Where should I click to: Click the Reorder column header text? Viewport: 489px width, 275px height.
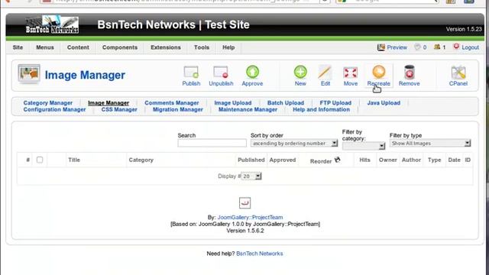coord(321,161)
